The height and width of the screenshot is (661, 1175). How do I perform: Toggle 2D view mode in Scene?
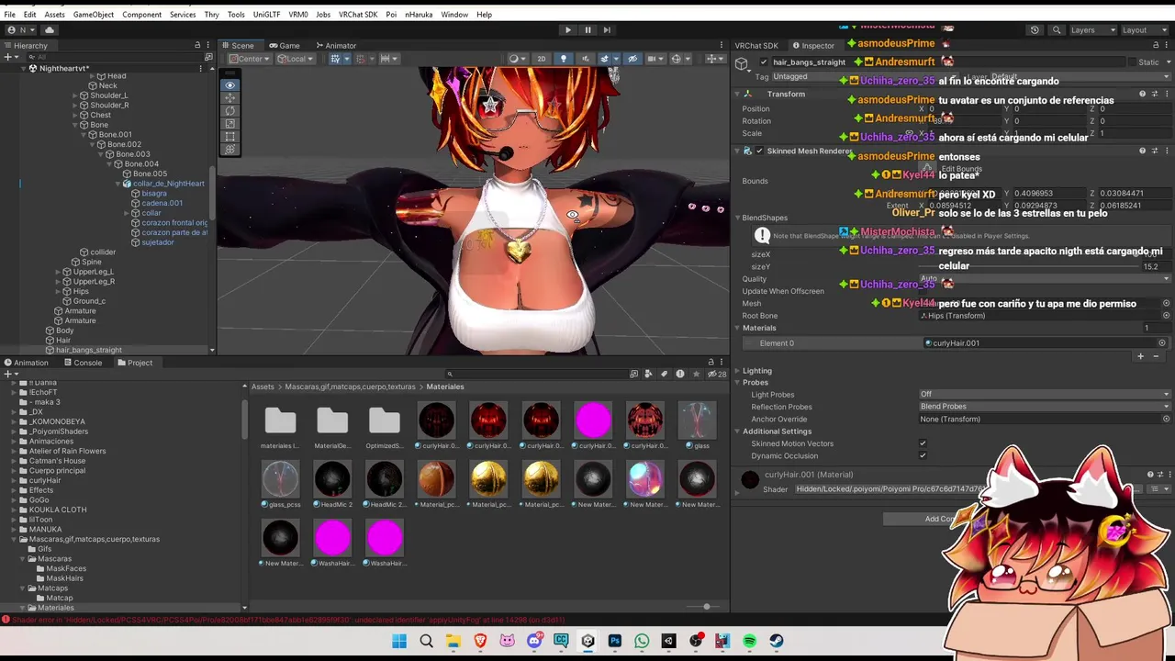tap(542, 59)
